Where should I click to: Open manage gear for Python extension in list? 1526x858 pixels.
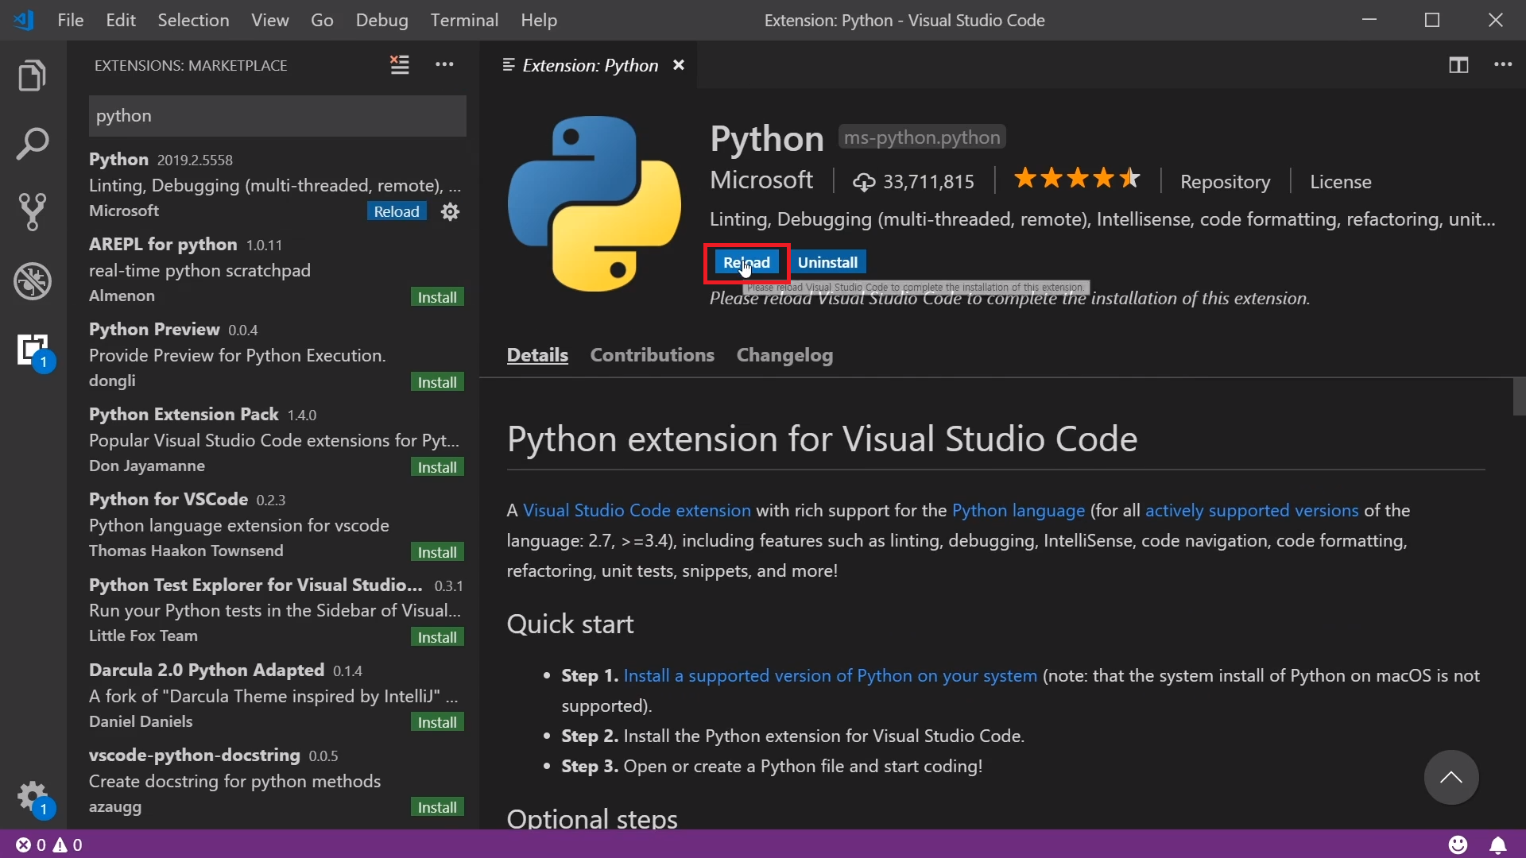(450, 211)
